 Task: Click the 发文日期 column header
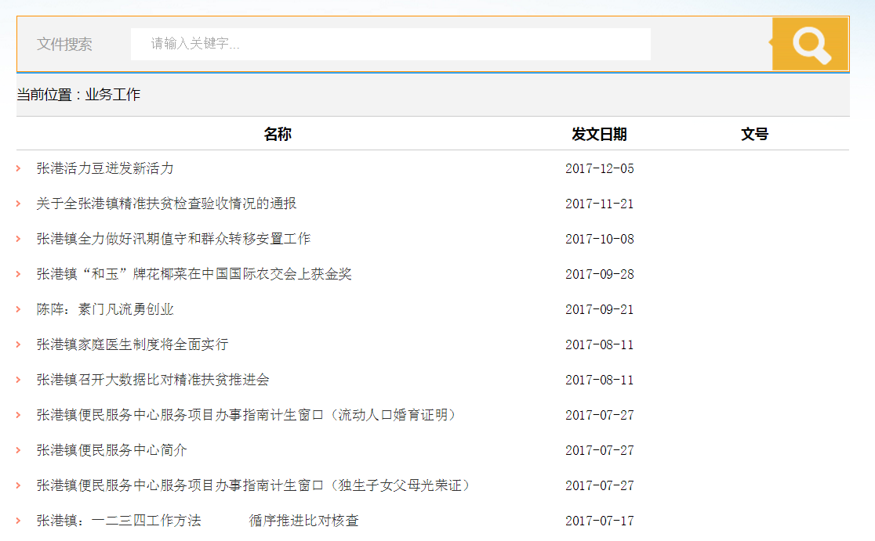click(599, 134)
